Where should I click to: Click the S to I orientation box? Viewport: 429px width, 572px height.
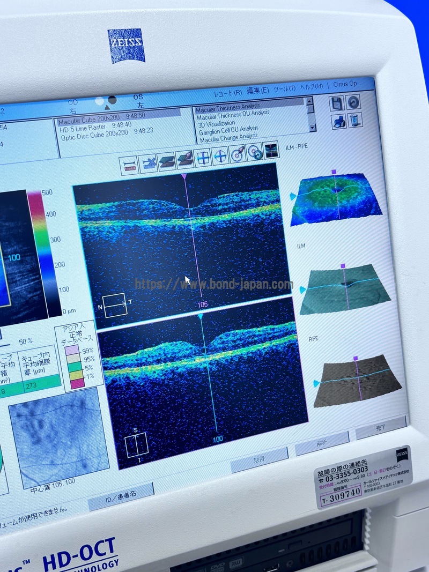click(136, 445)
